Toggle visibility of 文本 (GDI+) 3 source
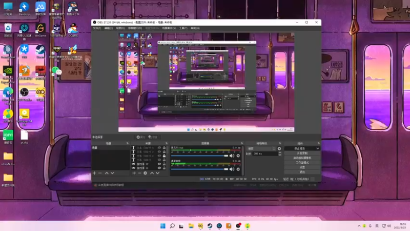Screen dimensions: 410x231 point(159,151)
